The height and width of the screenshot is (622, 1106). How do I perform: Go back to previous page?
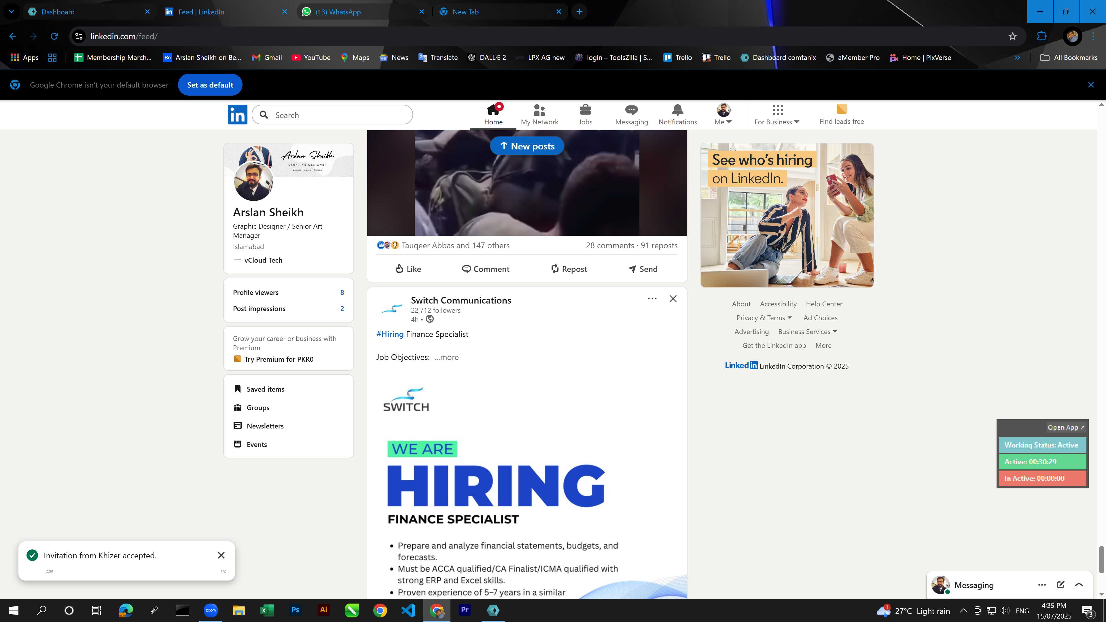pyautogui.click(x=12, y=37)
